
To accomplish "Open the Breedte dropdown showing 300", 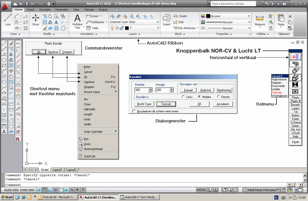I will (x=150, y=90).
